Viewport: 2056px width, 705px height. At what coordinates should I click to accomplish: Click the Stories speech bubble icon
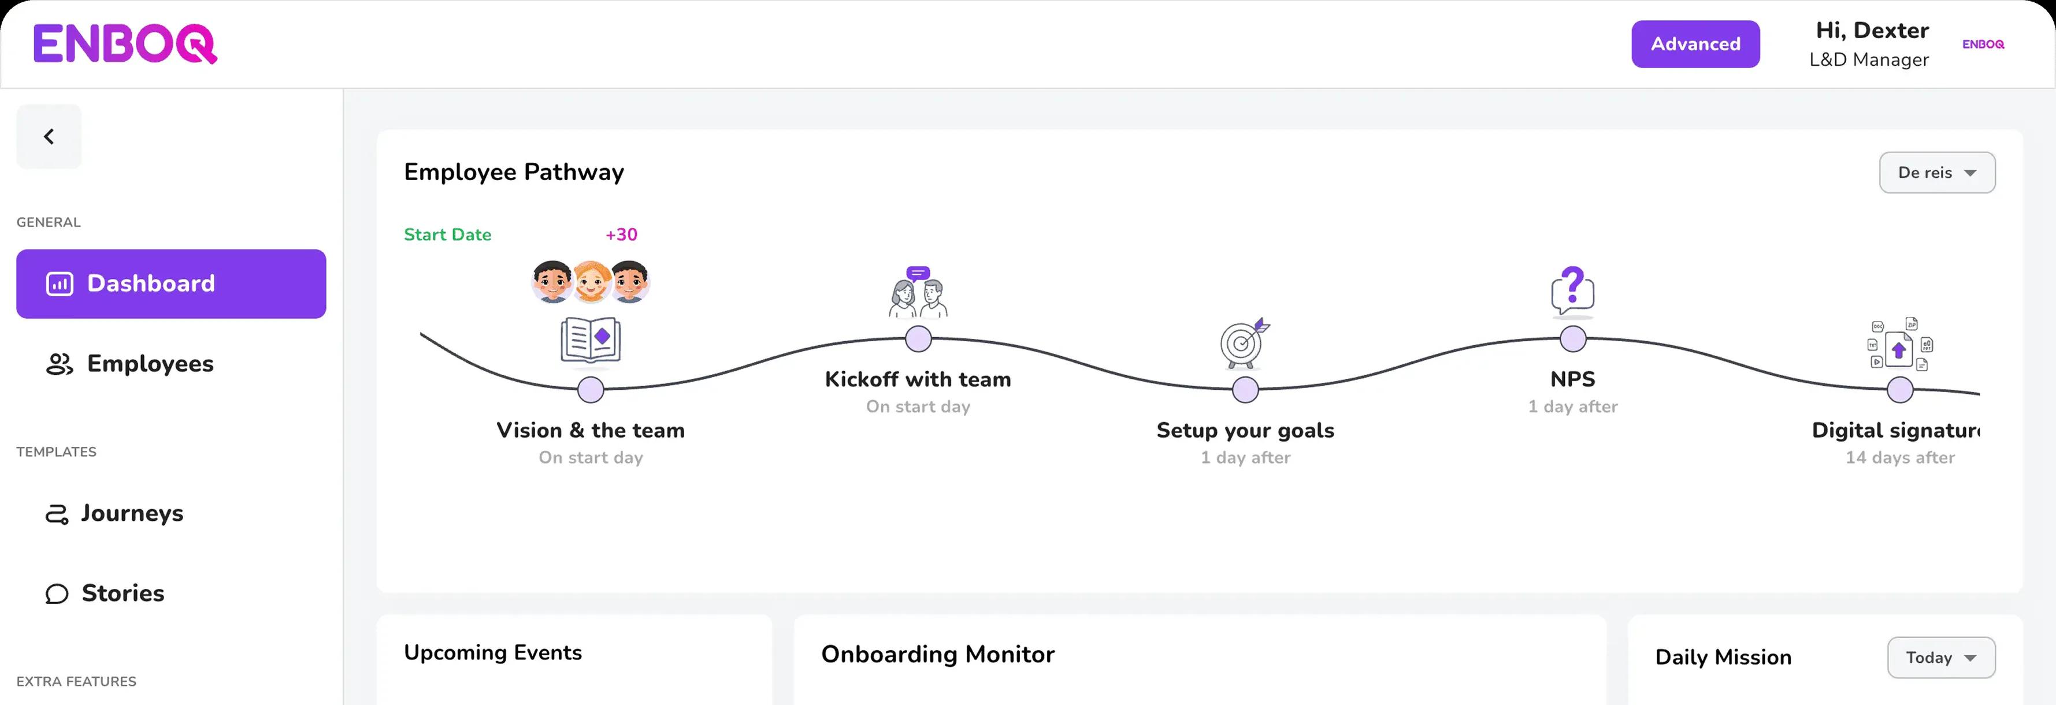pos(56,594)
